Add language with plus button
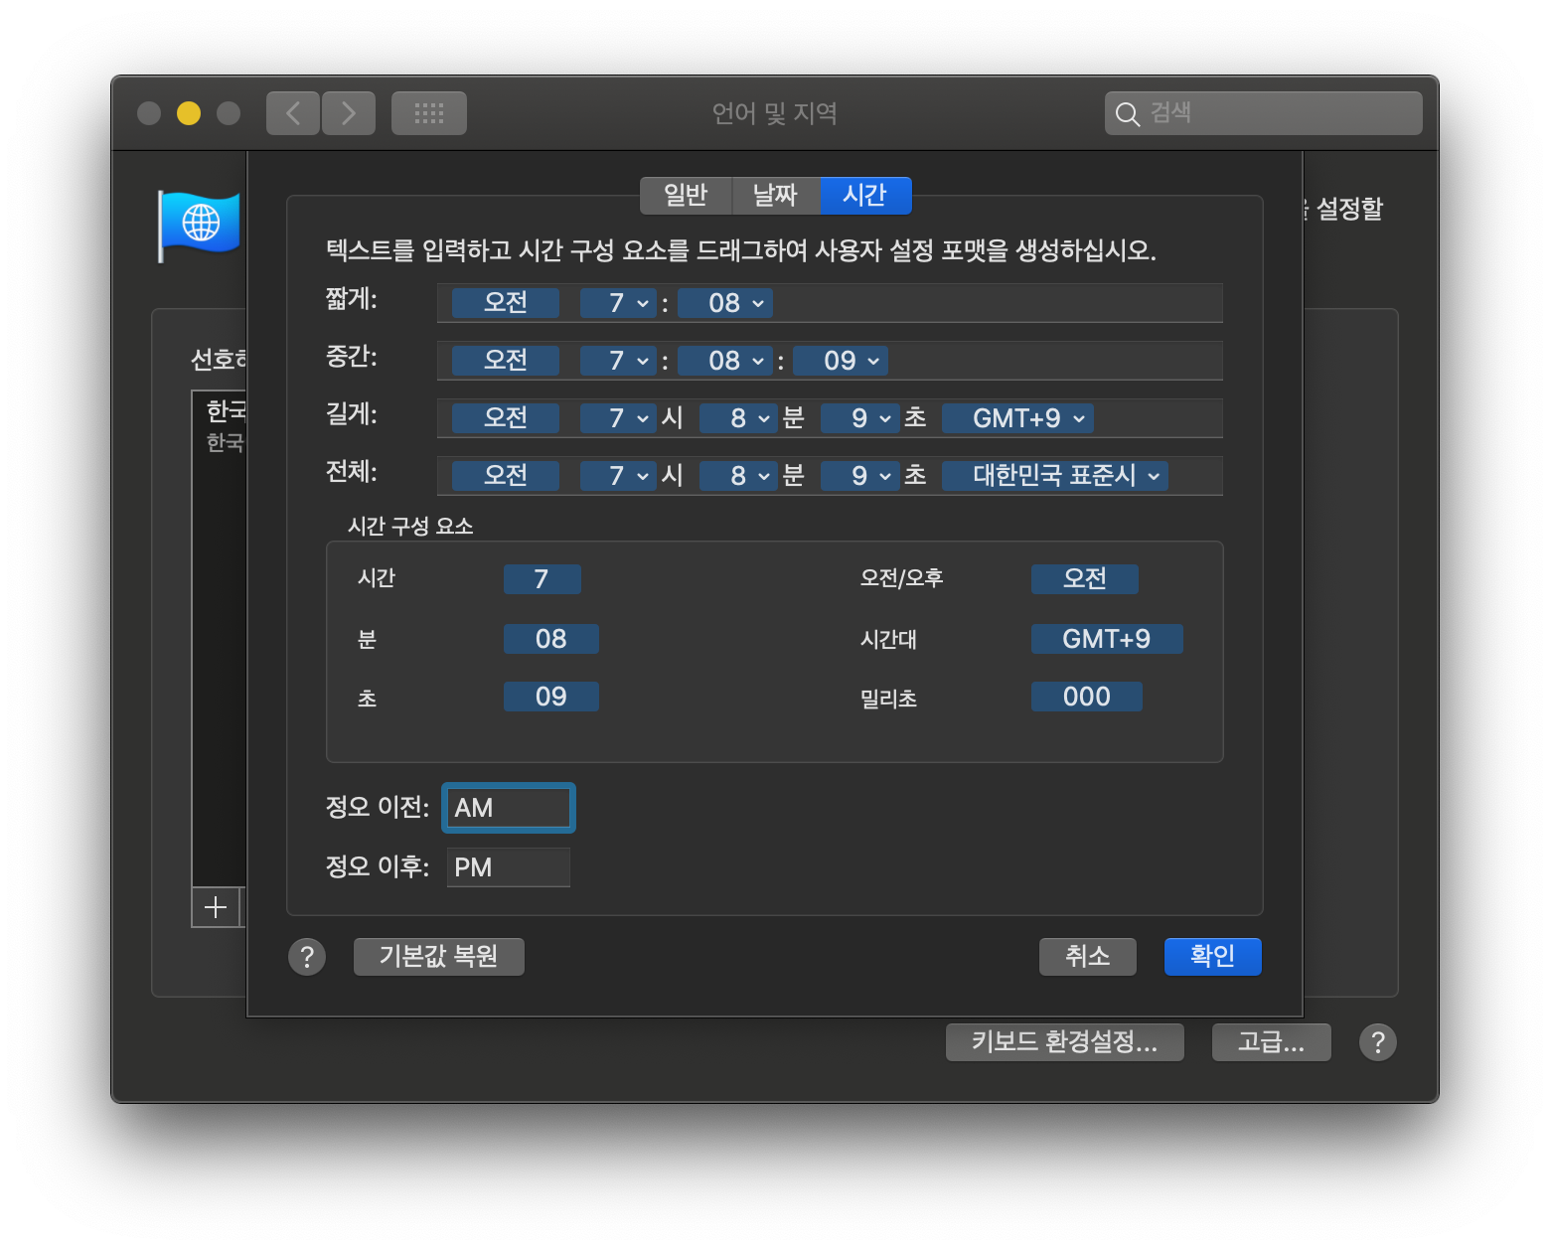 point(216,907)
